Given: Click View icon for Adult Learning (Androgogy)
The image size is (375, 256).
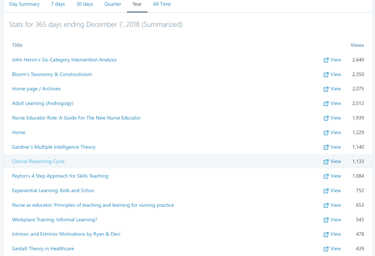Looking at the screenshot, I should pyautogui.click(x=326, y=103).
